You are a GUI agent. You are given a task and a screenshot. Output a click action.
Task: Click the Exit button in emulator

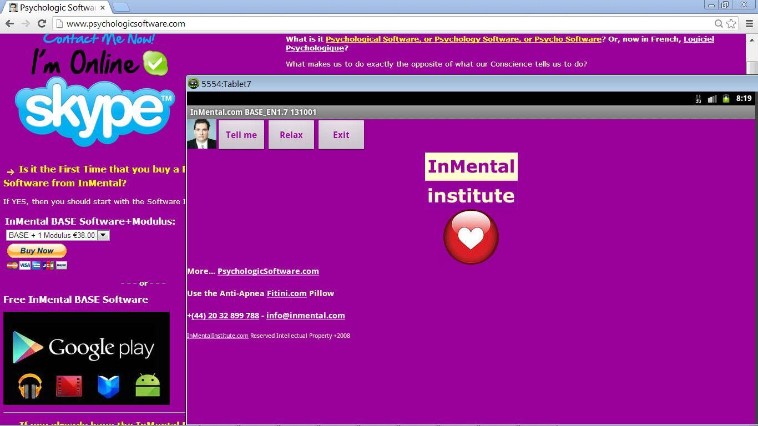pos(341,135)
